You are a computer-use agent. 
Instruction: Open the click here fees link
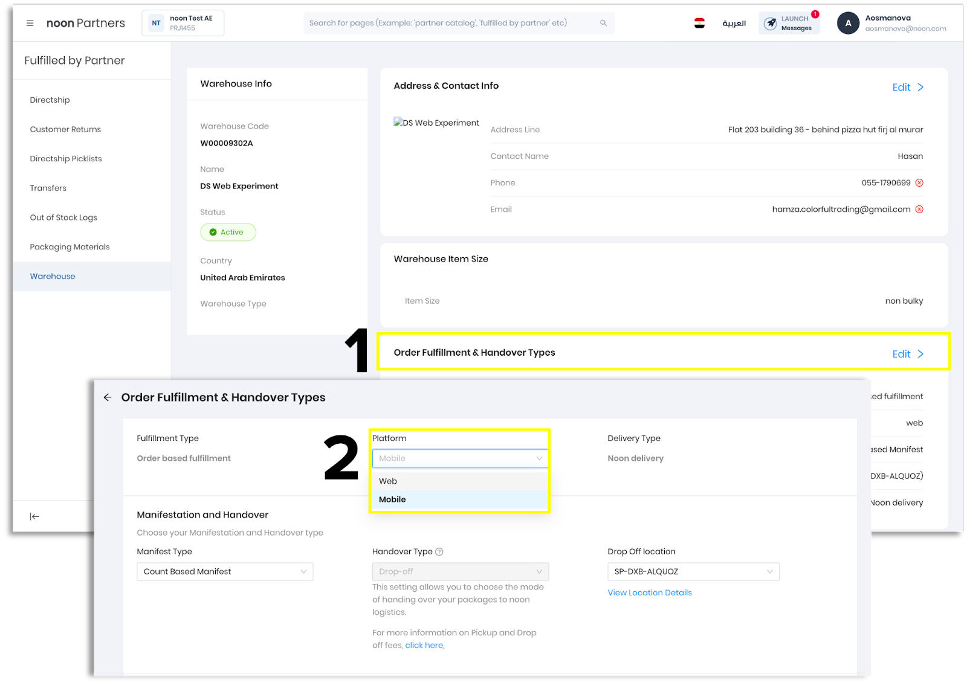425,646
